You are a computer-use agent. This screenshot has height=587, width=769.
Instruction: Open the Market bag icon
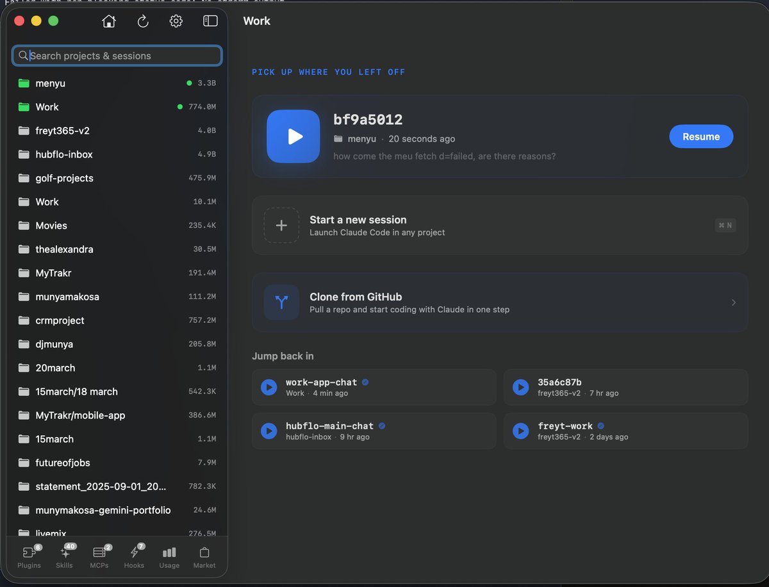[x=204, y=552]
